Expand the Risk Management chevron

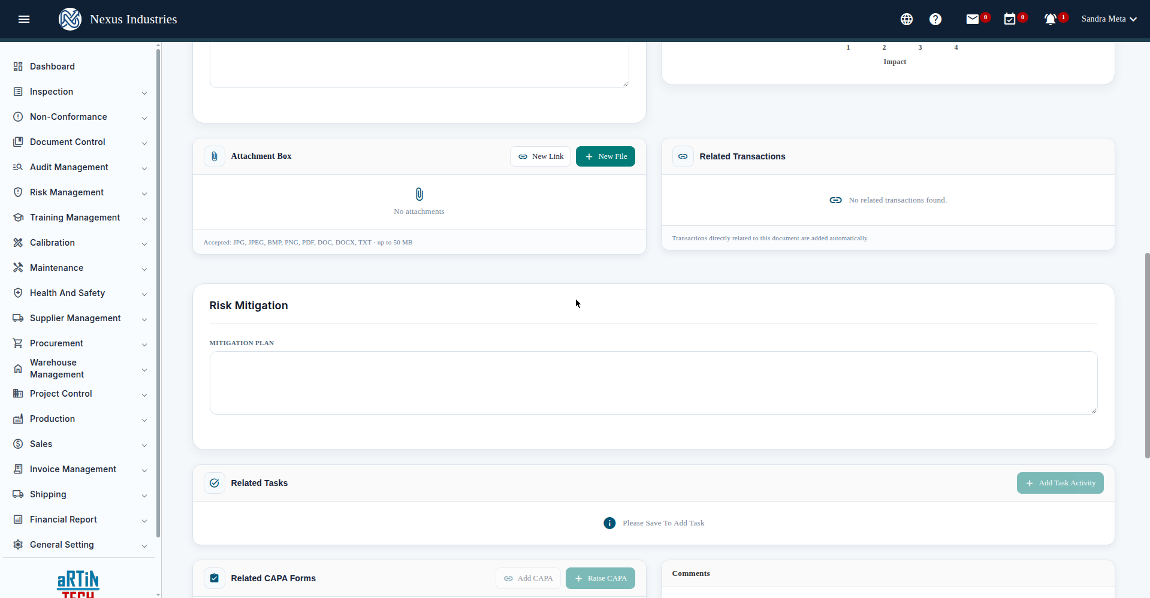(144, 194)
